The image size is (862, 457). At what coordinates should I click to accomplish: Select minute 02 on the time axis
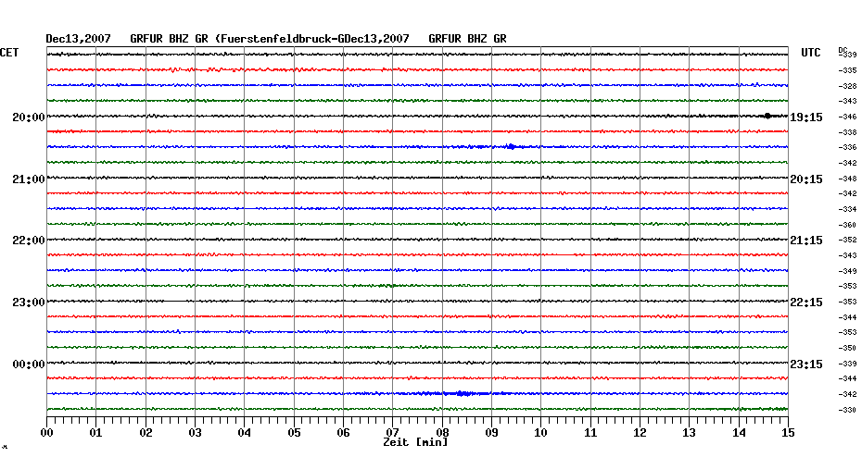[x=146, y=432]
